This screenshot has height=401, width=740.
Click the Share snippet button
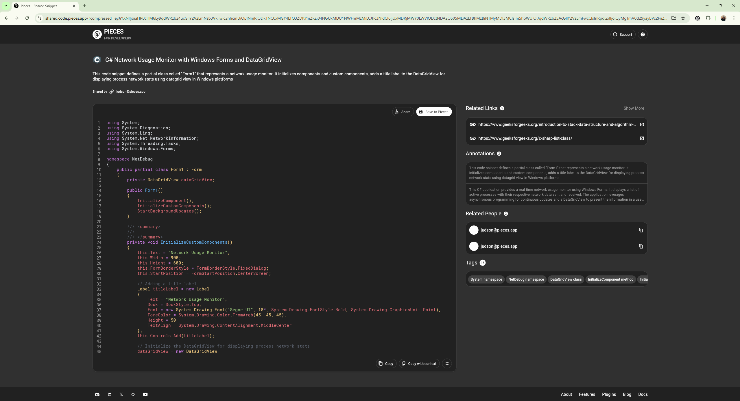[x=403, y=112]
